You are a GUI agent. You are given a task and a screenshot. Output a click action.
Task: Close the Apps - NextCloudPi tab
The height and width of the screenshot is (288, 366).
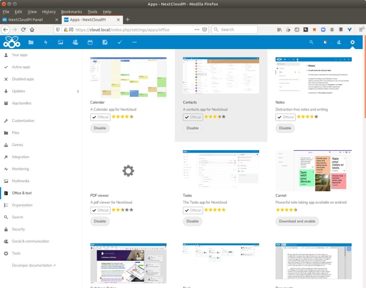(x=118, y=19)
